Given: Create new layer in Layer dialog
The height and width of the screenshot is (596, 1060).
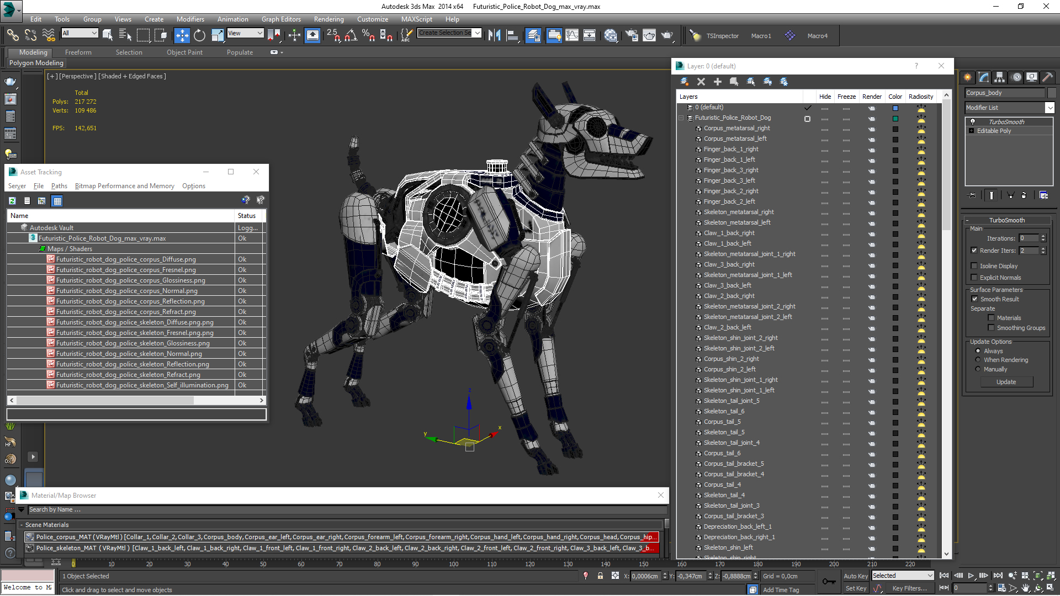Looking at the screenshot, I should [x=685, y=82].
